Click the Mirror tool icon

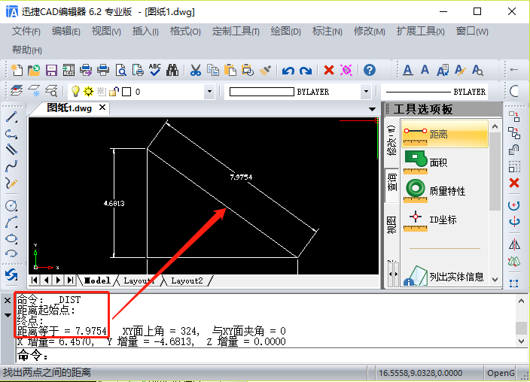click(514, 244)
